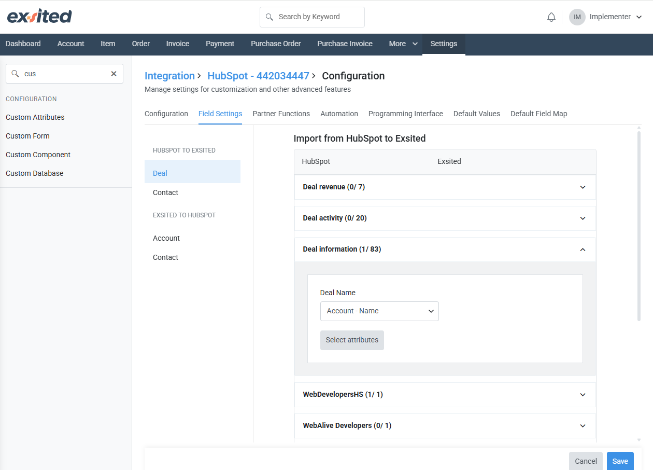Viewport: 653px width, 470px height.
Task: Click the HubSpot column header
Action: coord(316,161)
